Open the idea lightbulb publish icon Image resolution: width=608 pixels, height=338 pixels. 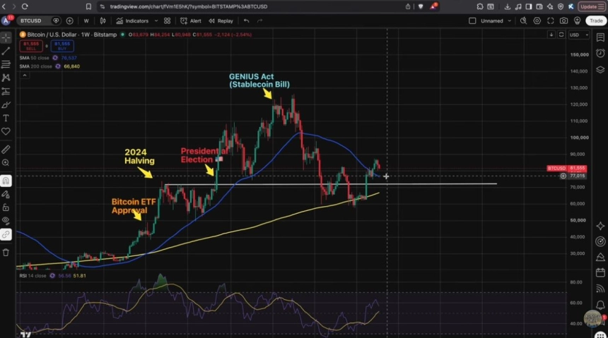click(x=578, y=21)
